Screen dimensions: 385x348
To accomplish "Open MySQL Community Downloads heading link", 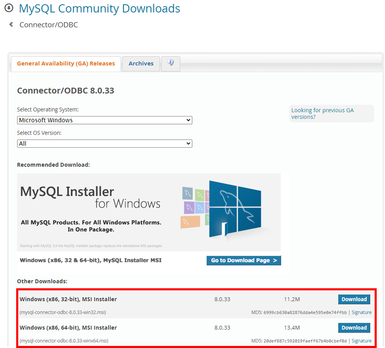I will (100, 8).
